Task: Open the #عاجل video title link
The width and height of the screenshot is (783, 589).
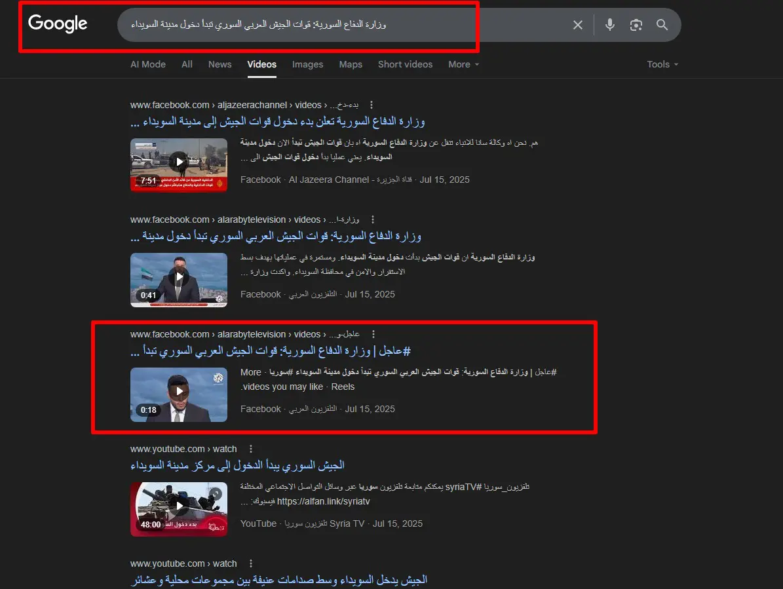Action: coord(270,351)
